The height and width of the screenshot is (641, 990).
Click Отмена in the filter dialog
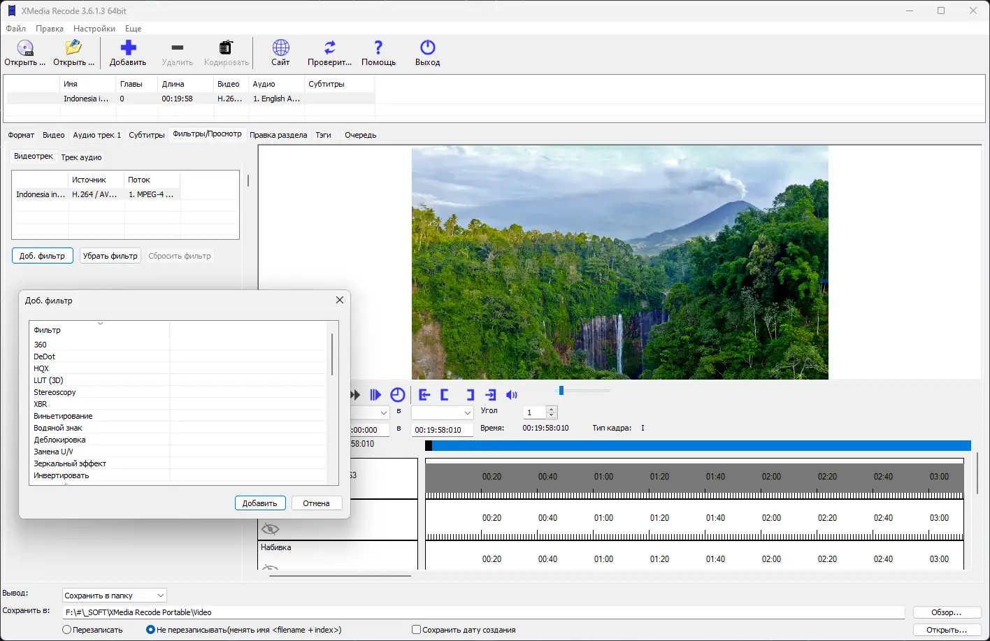tap(316, 503)
